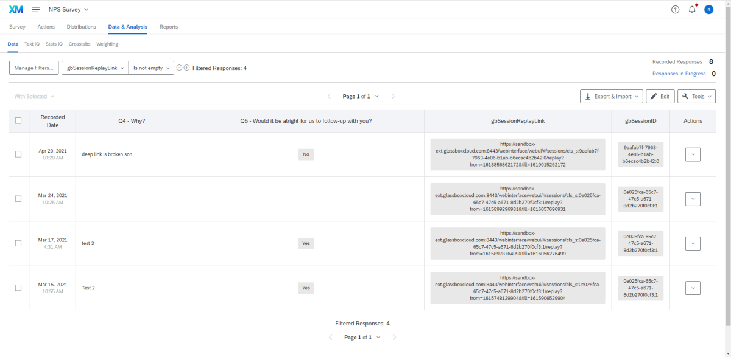Viewport: 731px width, 357px height.
Task: Open the bottom Page 1 of 1 dropdown
Action: pos(362,337)
